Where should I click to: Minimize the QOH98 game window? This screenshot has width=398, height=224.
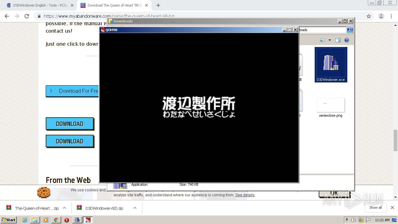pyautogui.click(x=284, y=30)
